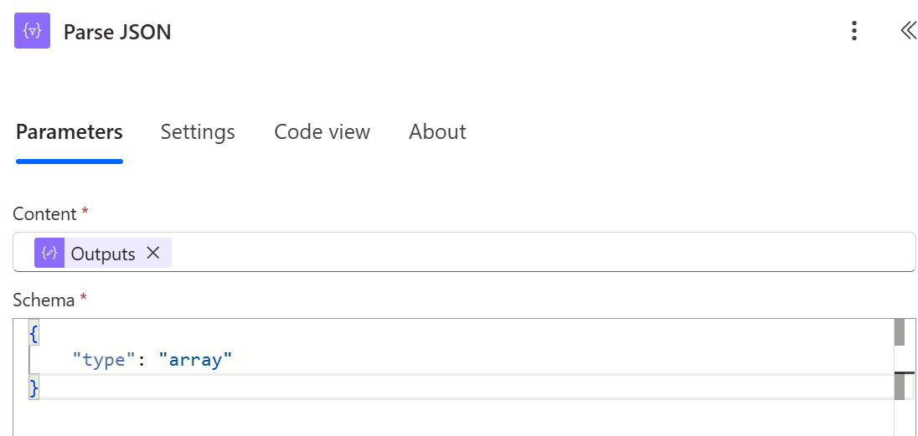Open the three-dot more options menu
The width and height of the screenshot is (918, 436).
pos(854,32)
